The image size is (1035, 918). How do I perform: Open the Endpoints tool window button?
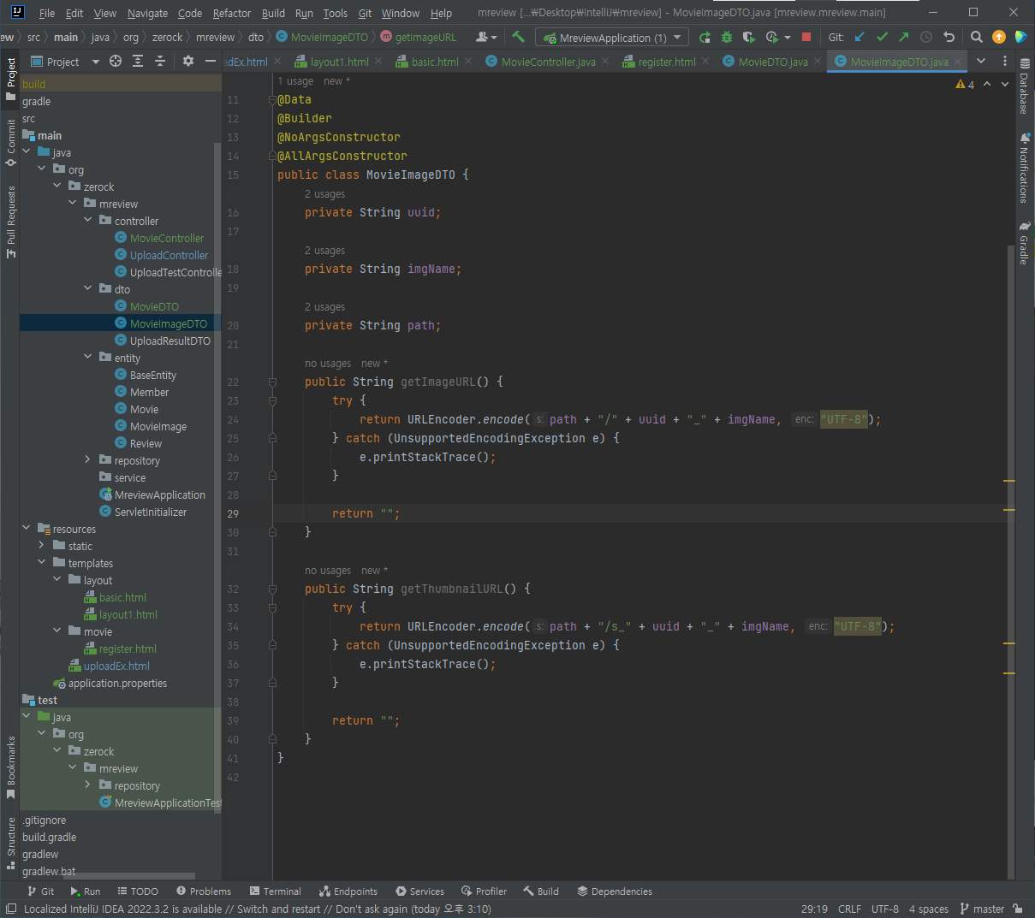[x=348, y=891]
